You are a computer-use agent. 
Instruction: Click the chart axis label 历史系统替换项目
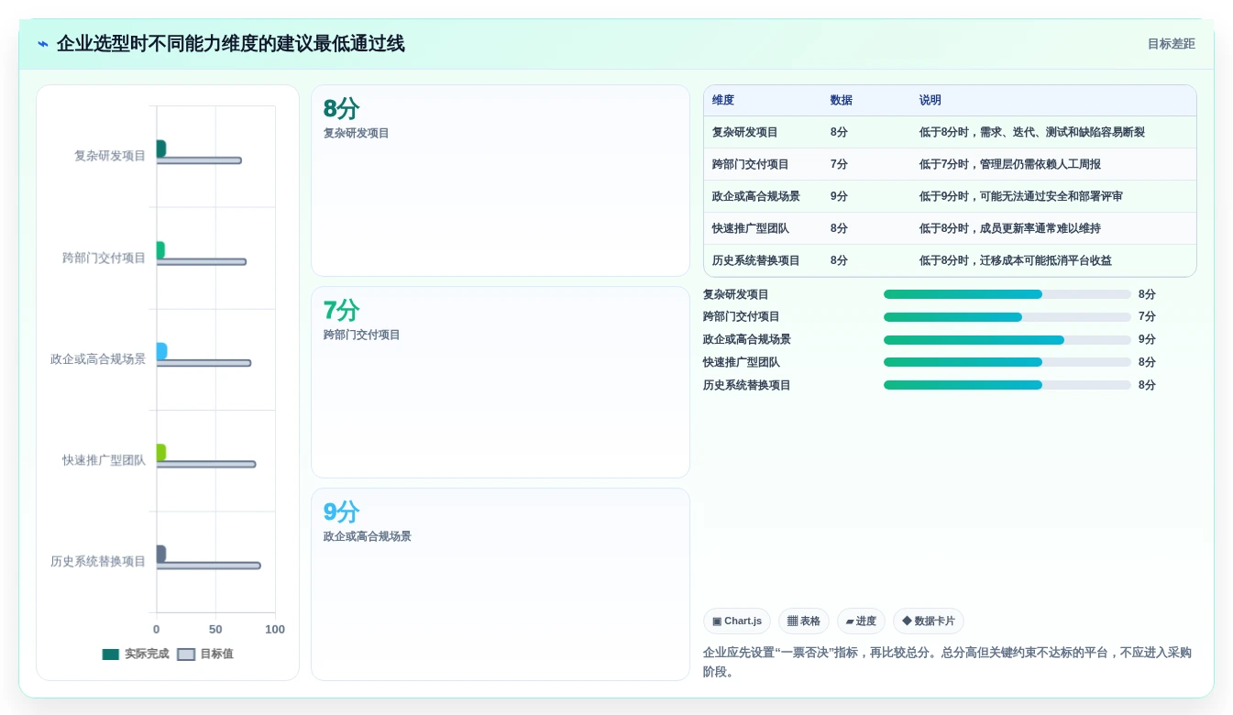pyautogui.click(x=98, y=561)
